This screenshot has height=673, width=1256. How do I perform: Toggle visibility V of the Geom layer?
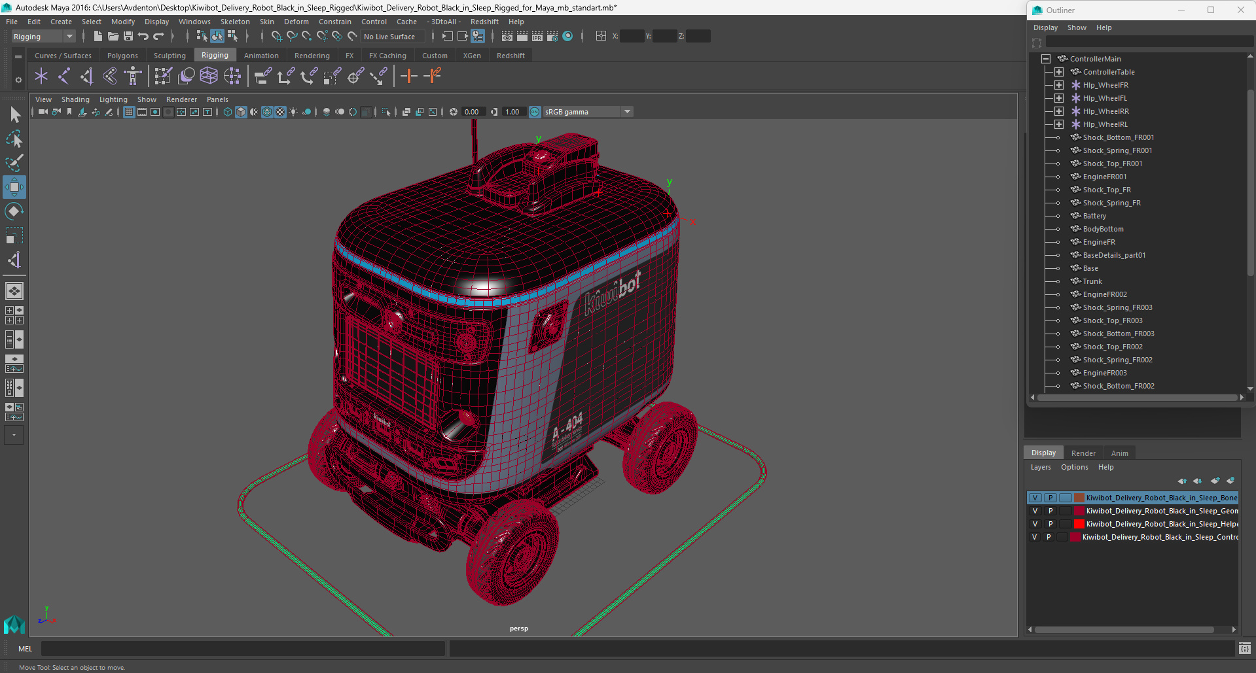[1035, 511]
